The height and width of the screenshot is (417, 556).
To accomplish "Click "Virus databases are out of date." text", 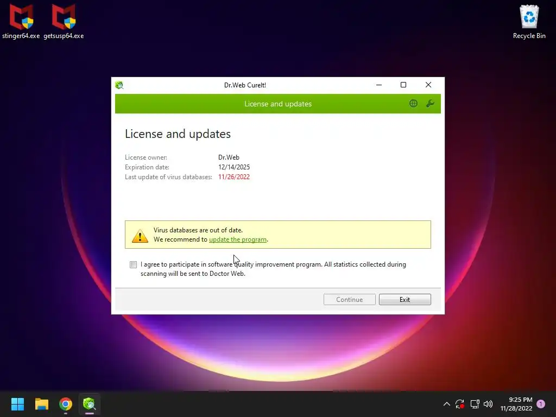I will click(198, 230).
